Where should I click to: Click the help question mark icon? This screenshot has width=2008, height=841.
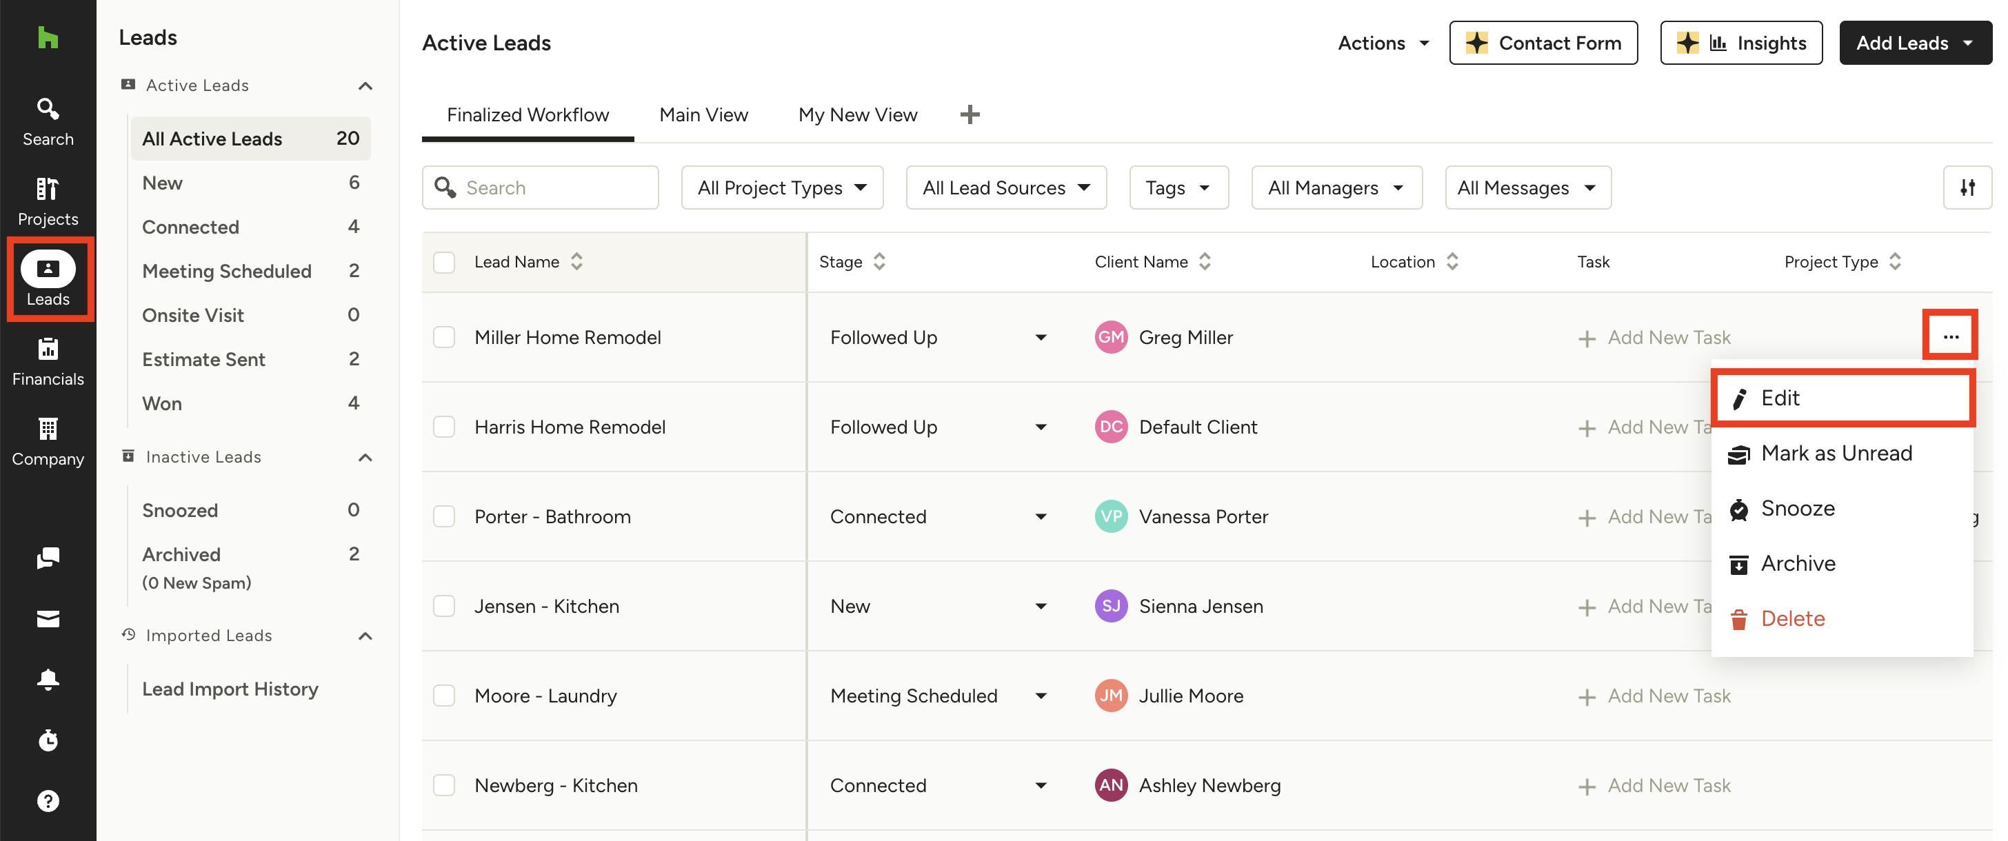pos(48,800)
